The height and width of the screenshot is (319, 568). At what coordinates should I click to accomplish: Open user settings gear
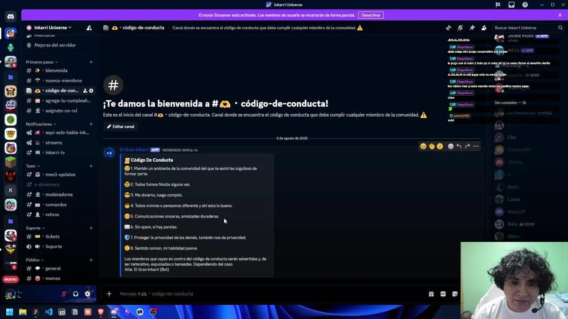click(x=87, y=294)
